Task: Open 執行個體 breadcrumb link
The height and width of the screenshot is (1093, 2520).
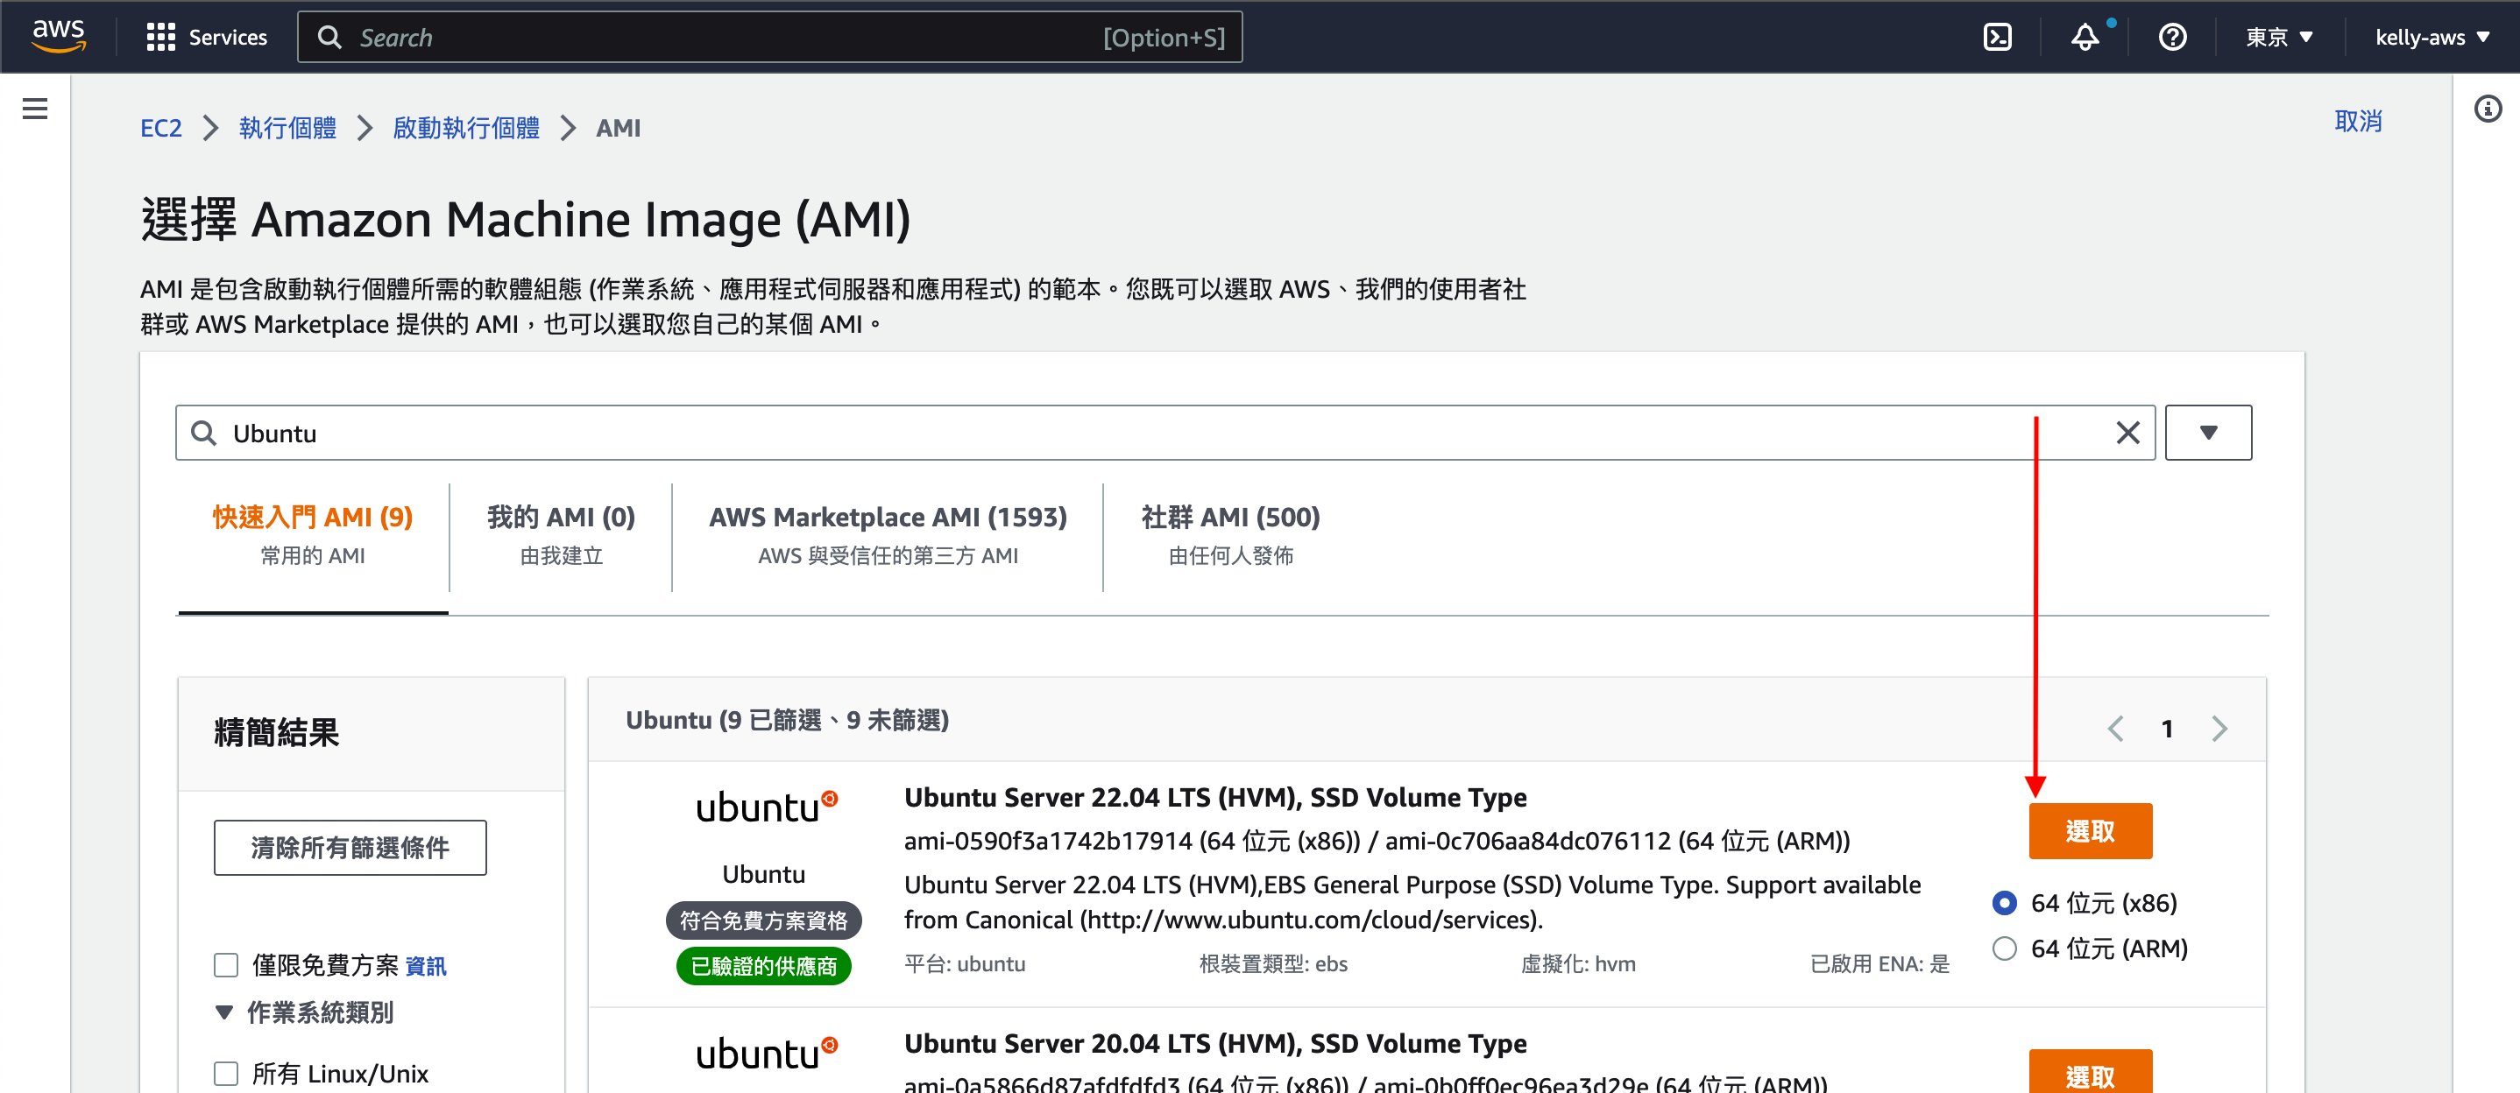Action: tap(287, 128)
